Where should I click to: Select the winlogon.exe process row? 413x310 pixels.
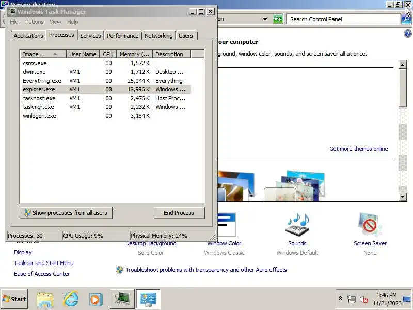tap(106, 116)
